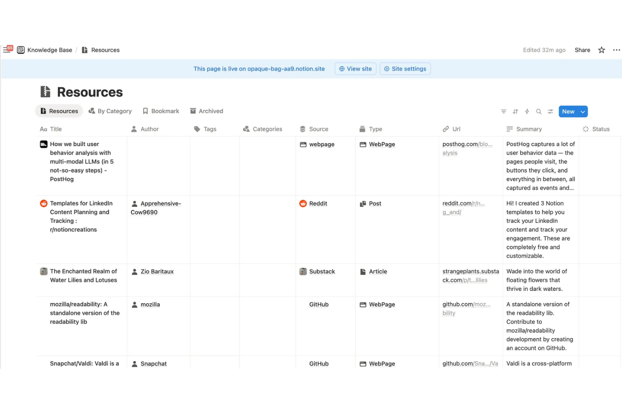Image resolution: width=622 pixels, height=414 pixels.
Task: Click the Url column header
Action: click(452, 129)
